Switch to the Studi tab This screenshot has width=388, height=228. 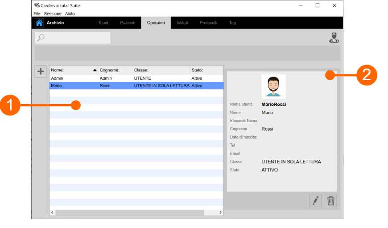coord(103,23)
